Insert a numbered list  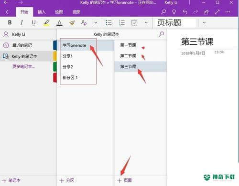click(x=122, y=23)
